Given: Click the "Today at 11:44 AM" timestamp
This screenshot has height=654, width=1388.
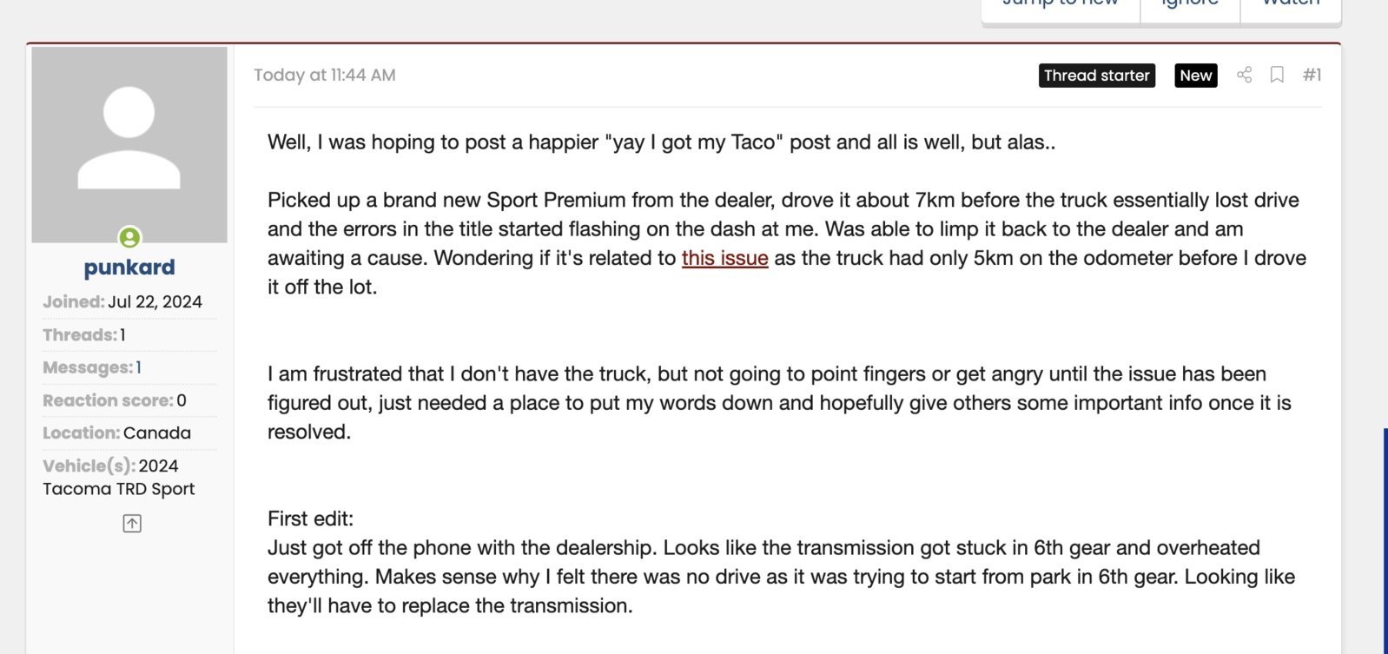Looking at the screenshot, I should tap(325, 75).
